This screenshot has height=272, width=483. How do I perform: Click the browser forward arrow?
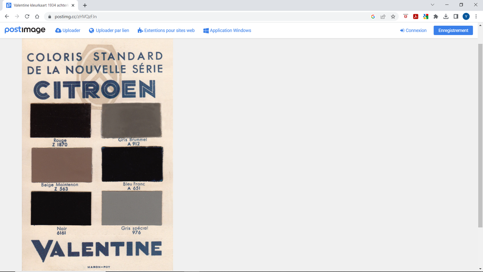click(x=17, y=17)
